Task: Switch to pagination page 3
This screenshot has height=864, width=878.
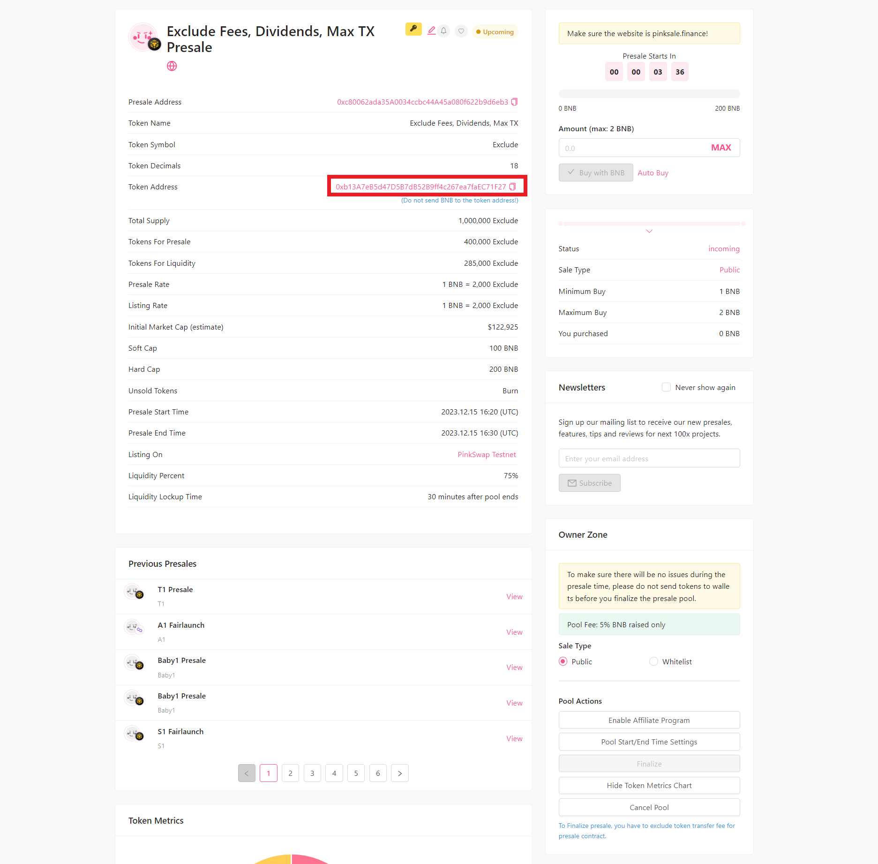Action: pyautogui.click(x=312, y=773)
